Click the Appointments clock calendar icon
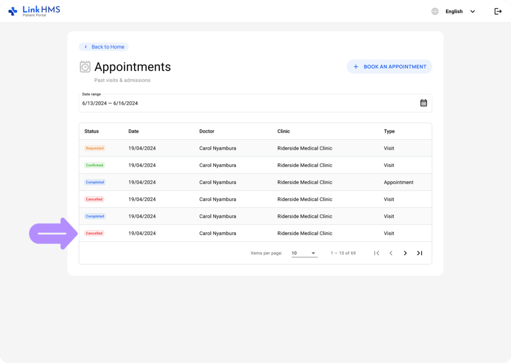 (x=85, y=67)
